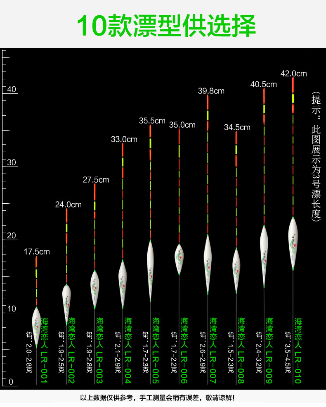Click the lead weight "铅: 2.1-2.9克"
This screenshot has height=407, width=326.
118,352
